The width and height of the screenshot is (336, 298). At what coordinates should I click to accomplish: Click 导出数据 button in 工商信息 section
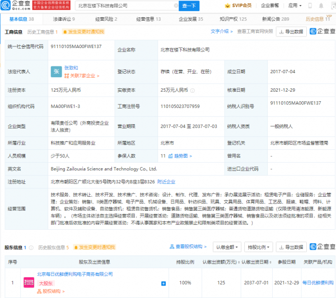291,32
